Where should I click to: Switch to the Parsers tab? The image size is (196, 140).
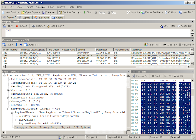point(57,18)
